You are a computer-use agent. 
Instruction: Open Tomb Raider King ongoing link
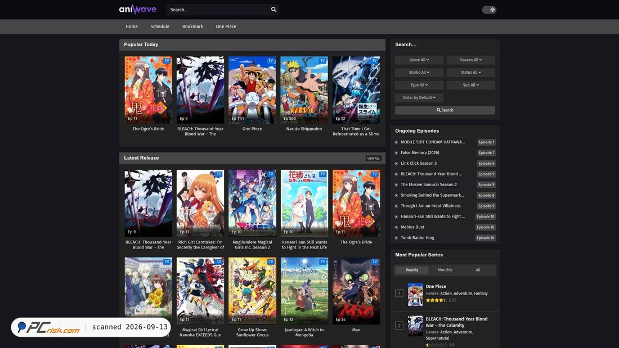418,237
